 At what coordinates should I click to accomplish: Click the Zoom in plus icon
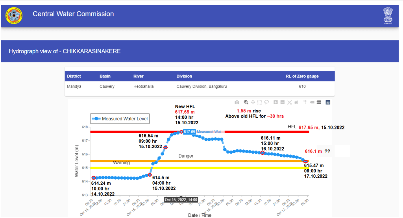coord(276,102)
